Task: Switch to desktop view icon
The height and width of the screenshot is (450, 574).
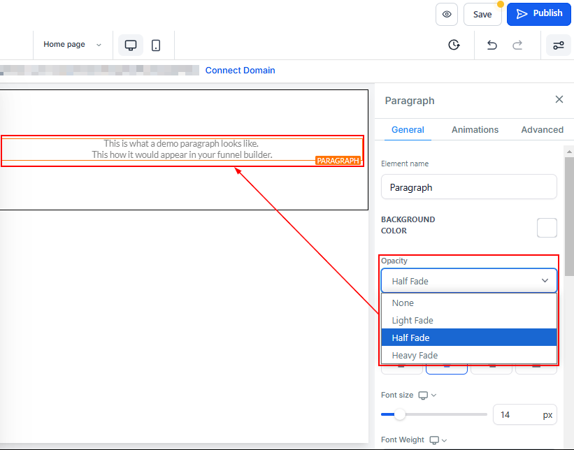Action: (x=130, y=45)
